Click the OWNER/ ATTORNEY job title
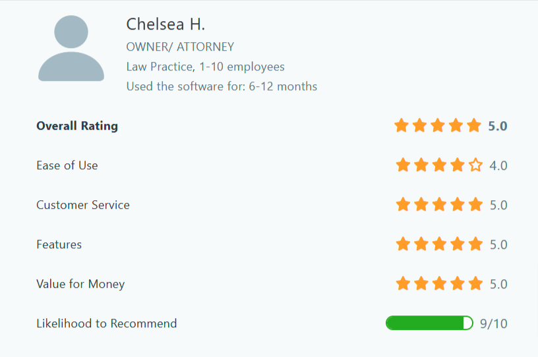Image resolution: width=538 pixels, height=357 pixels. (180, 47)
